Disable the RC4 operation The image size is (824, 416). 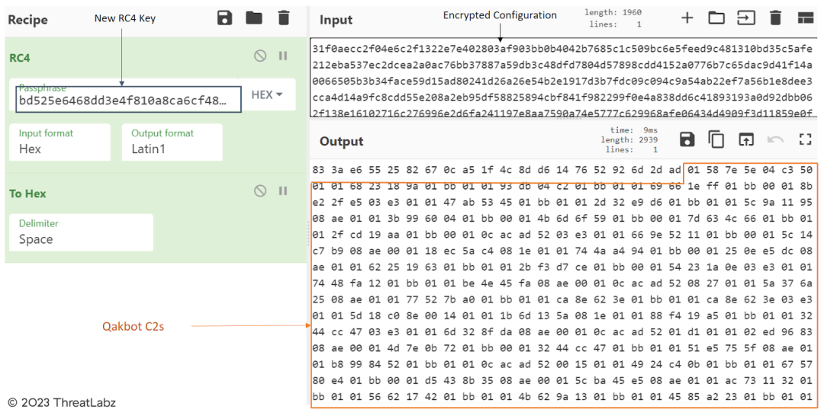pyautogui.click(x=260, y=56)
